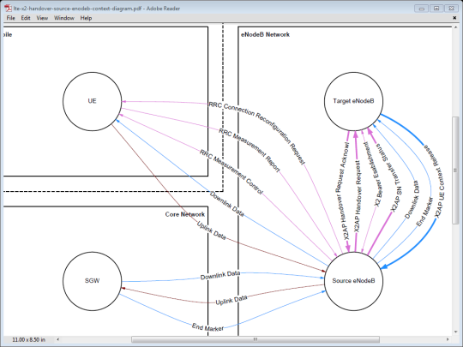The image size is (463, 347).
Task: Click the horizontal scrollbar right arrow
Action: [x=448, y=339]
